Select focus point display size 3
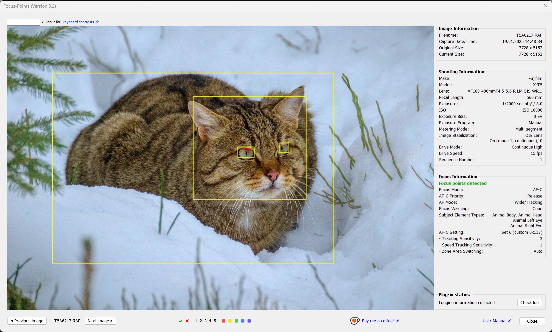The height and width of the screenshot is (332, 552). coord(205,321)
